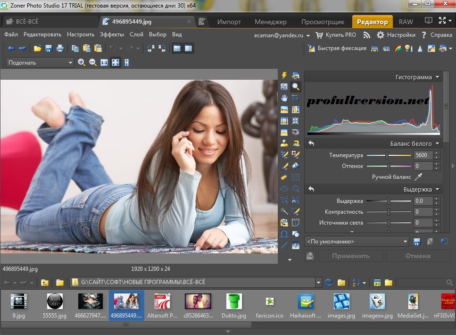This screenshot has height=335, width=456.
Task: Select the Clone stamp tool
Action: coord(285,142)
